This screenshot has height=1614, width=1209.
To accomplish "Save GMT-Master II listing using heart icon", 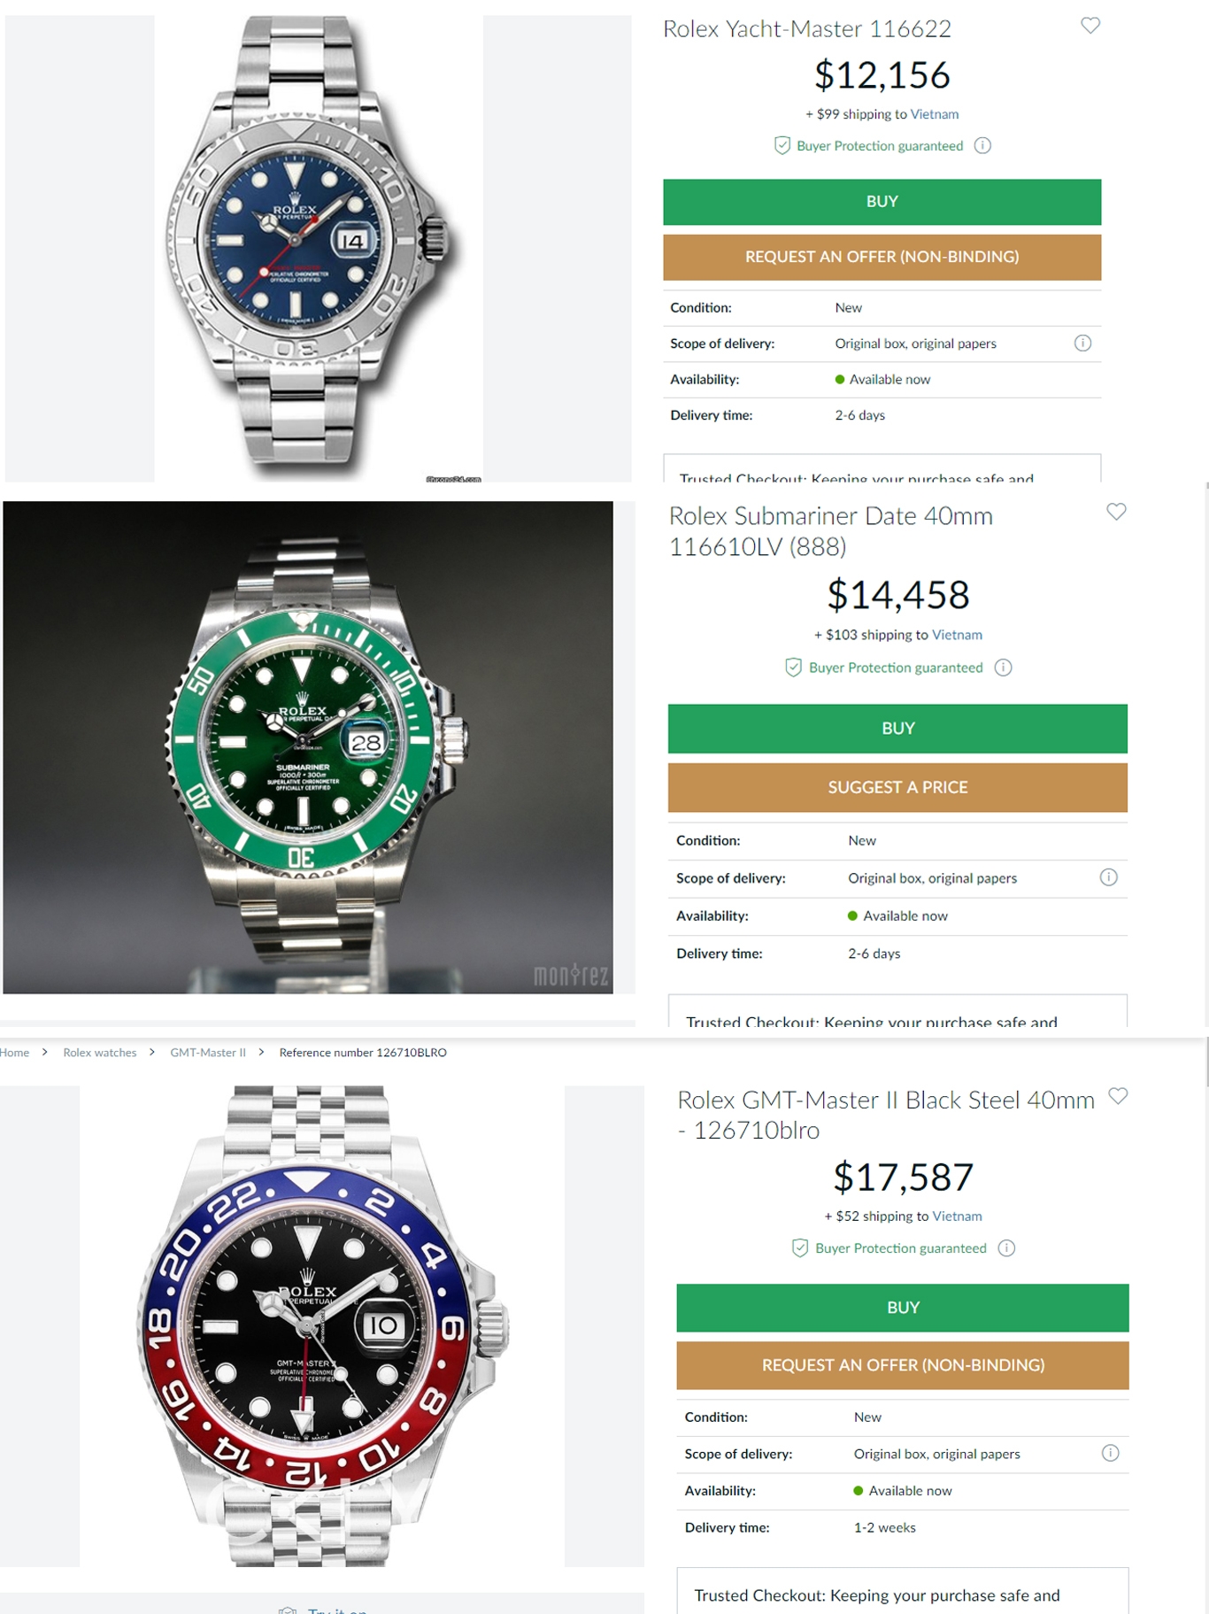I will click(x=1118, y=1096).
